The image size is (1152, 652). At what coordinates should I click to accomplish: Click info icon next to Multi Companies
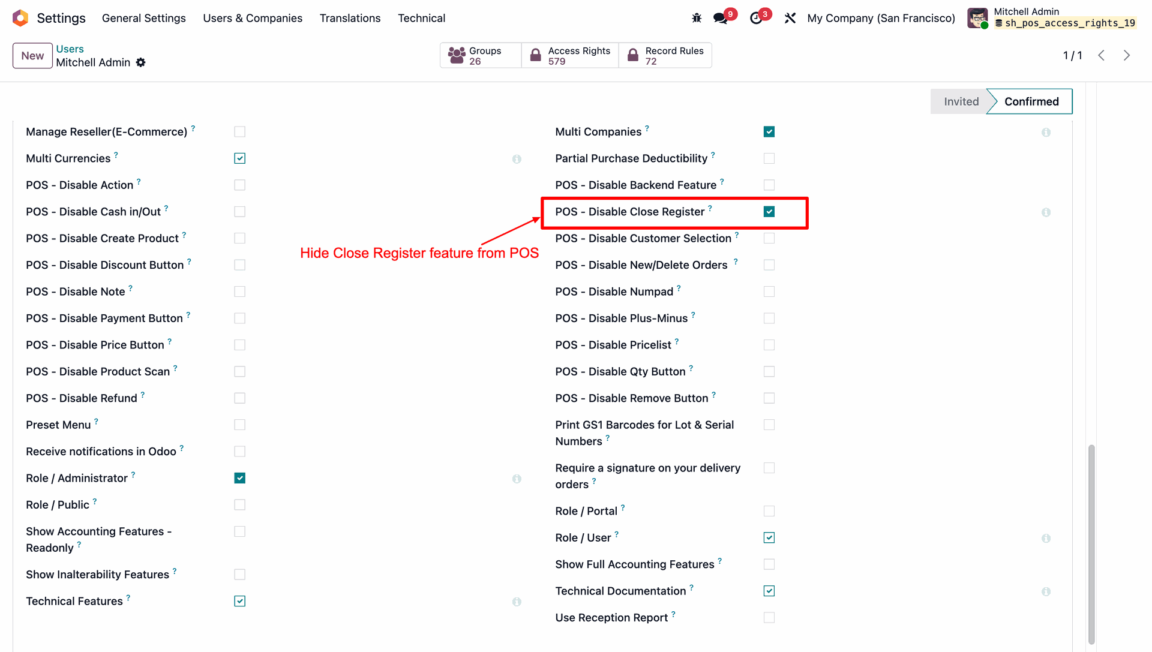tap(1046, 132)
